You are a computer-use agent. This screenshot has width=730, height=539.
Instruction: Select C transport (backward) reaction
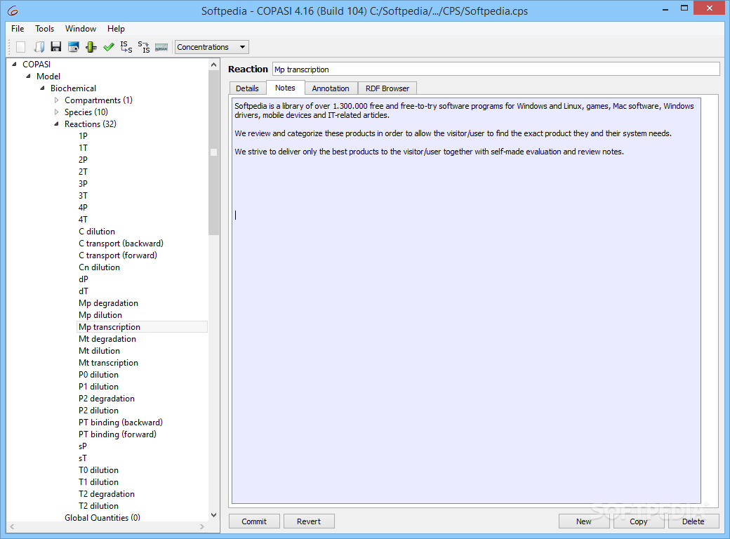121,244
